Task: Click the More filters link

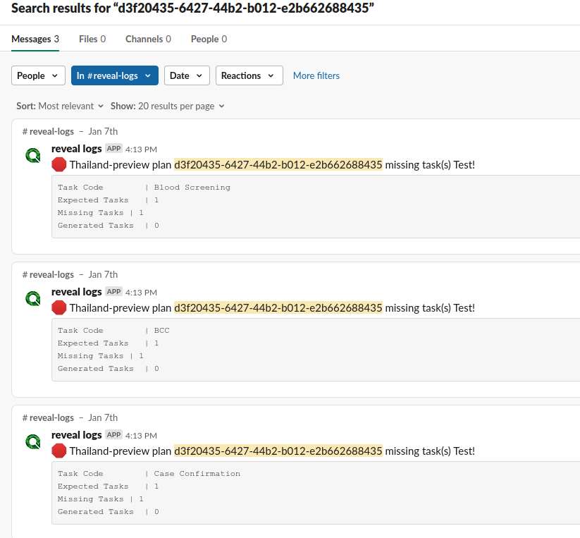Action: (316, 75)
